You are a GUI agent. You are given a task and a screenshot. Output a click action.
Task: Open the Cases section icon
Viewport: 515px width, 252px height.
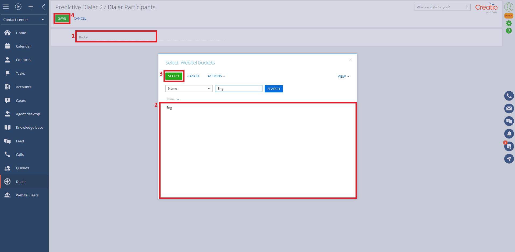pyautogui.click(x=8, y=100)
